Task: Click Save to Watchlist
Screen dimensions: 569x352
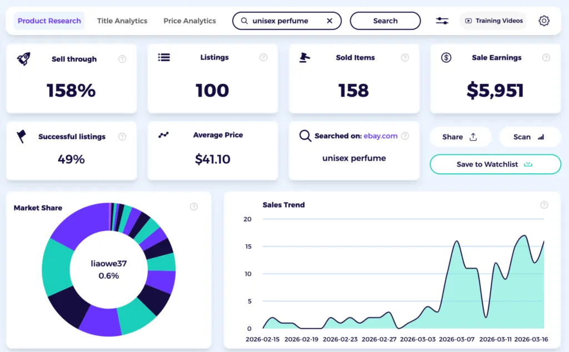Action: (x=495, y=164)
